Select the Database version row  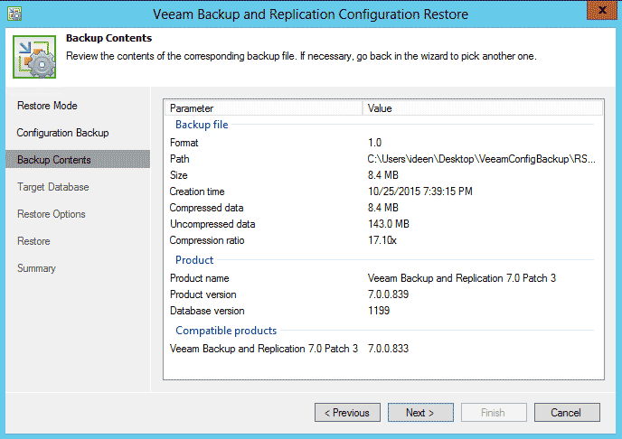pos(383,311)
